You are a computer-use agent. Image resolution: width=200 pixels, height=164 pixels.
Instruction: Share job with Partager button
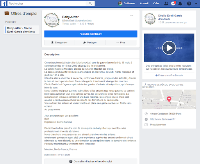click(x=90, y=42)
